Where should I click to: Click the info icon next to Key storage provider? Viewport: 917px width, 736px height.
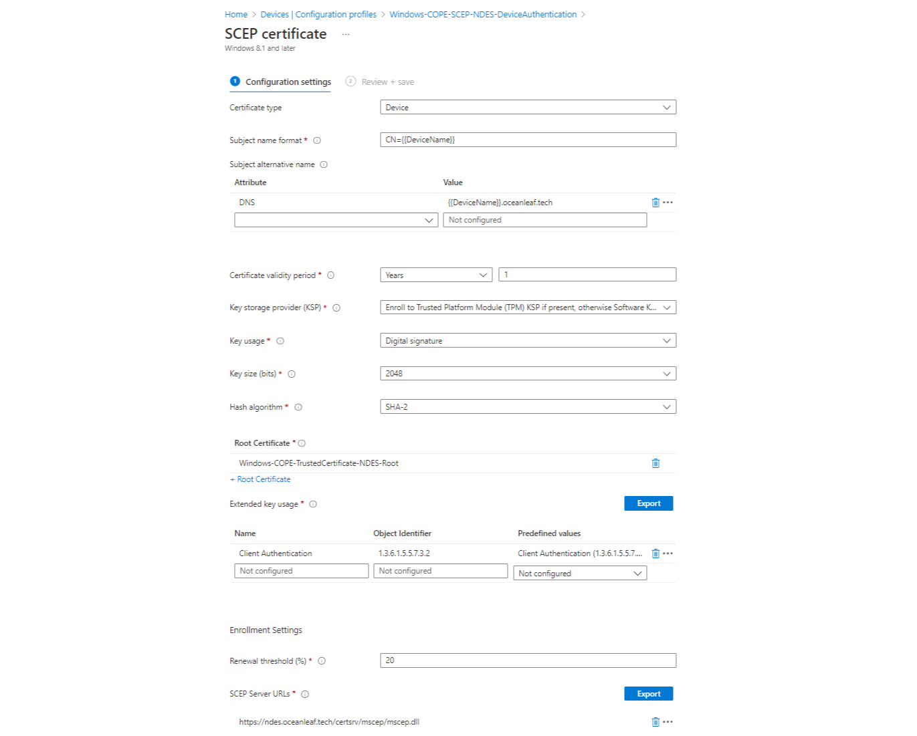pos(336,308)
